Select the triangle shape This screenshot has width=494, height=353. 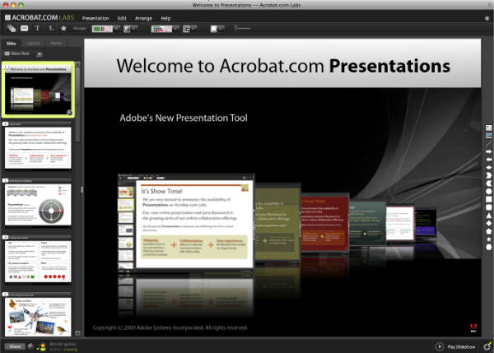coord(488,216)
